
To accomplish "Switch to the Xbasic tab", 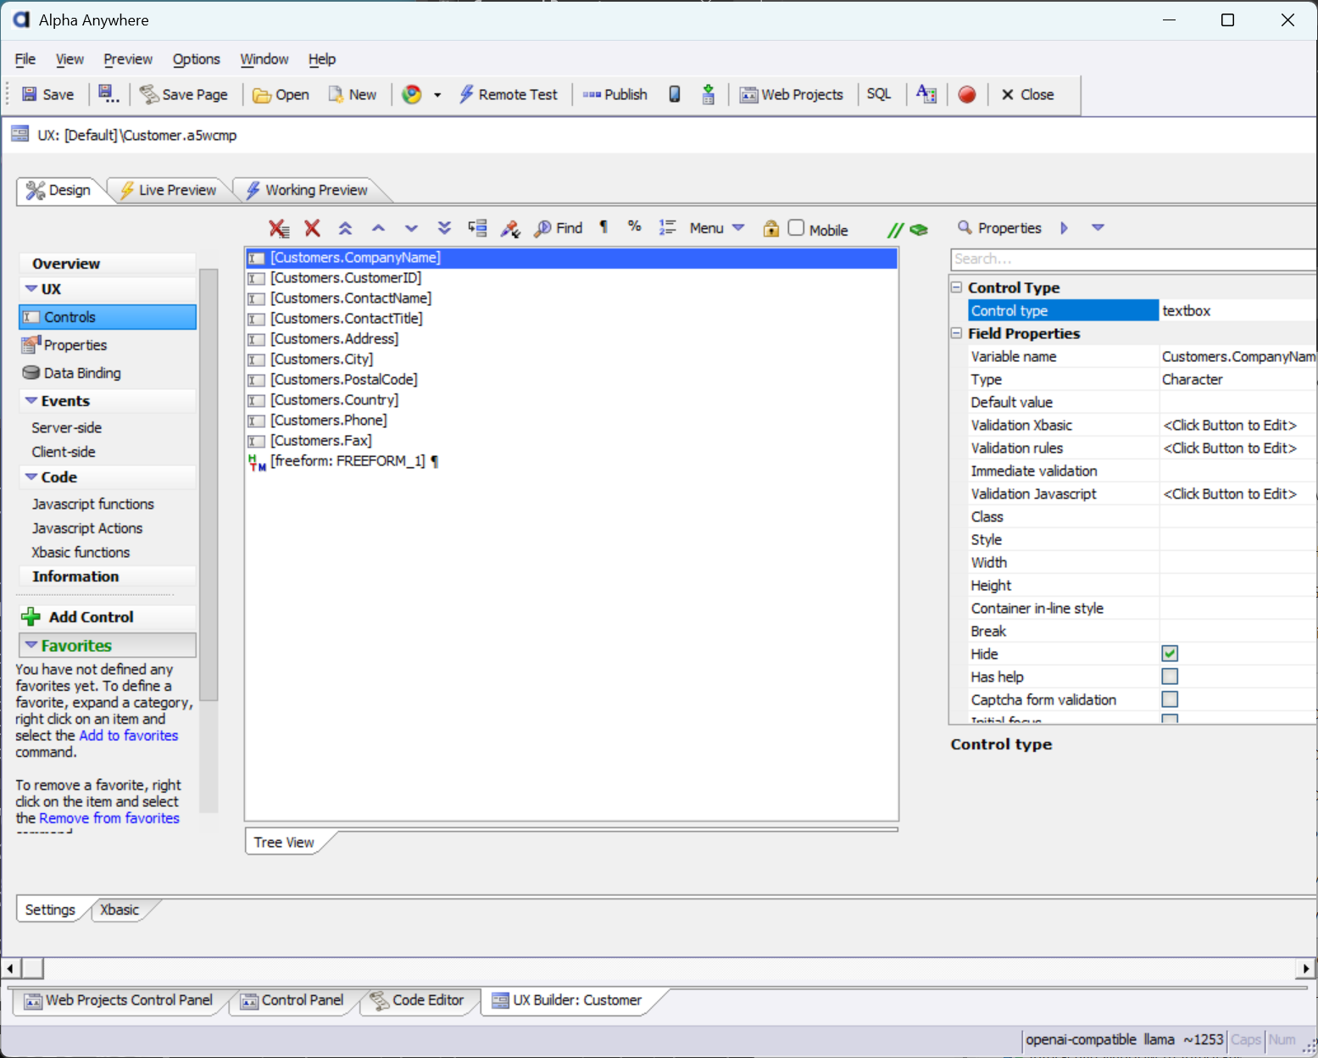I will pyautogui.click(x=119, y=910).
